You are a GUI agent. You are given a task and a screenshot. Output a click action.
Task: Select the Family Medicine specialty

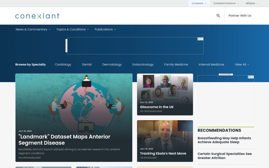click(x=176, y=65)
